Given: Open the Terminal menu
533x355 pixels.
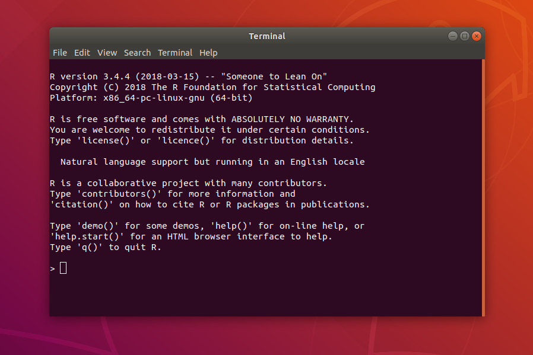Looking at the screenshot, I should [x=175, y=53].
